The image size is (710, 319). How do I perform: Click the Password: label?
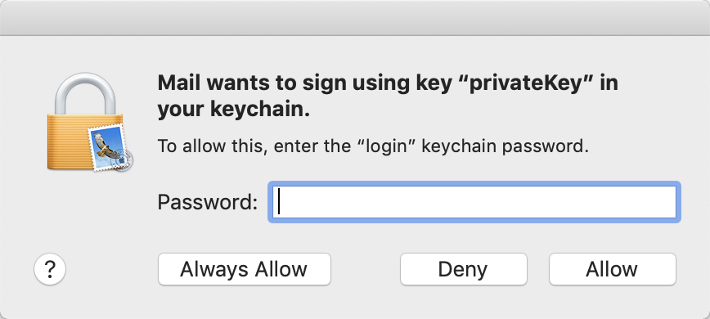click(x=208, y=202)
